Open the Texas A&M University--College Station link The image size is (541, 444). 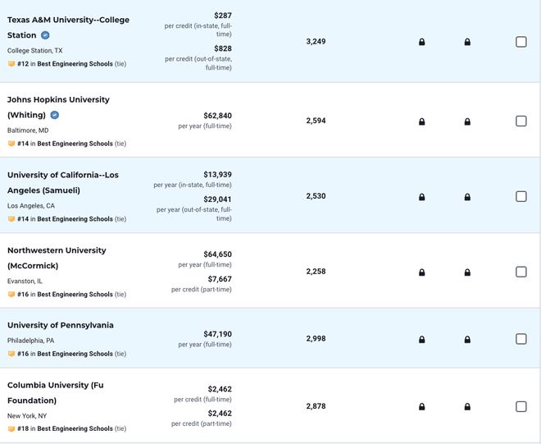[68, 28]
